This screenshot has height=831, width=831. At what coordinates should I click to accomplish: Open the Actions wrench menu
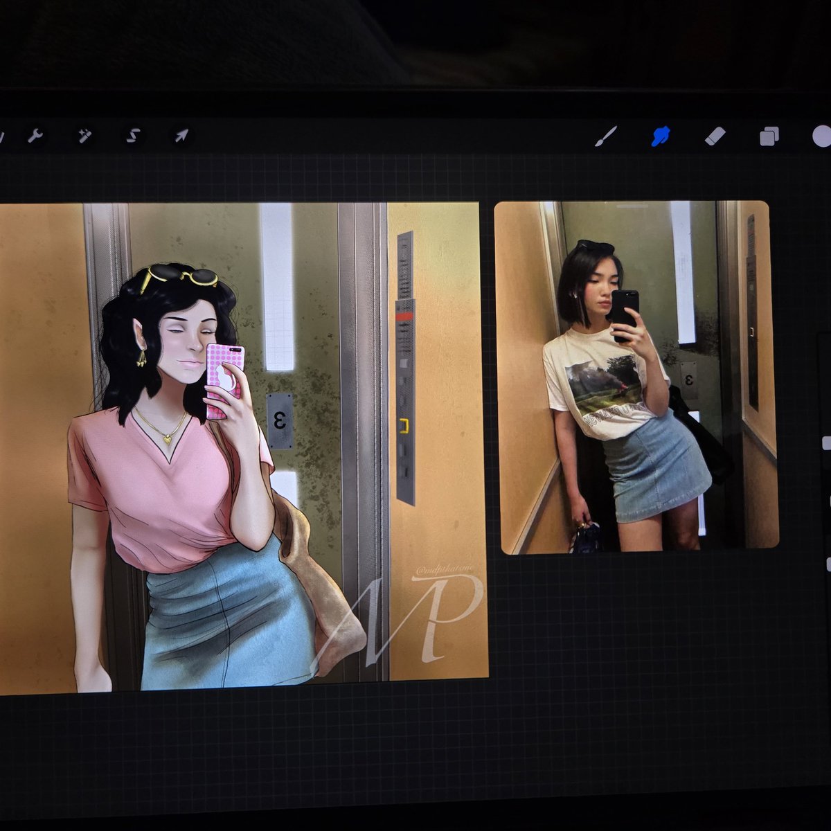point(35,136)
